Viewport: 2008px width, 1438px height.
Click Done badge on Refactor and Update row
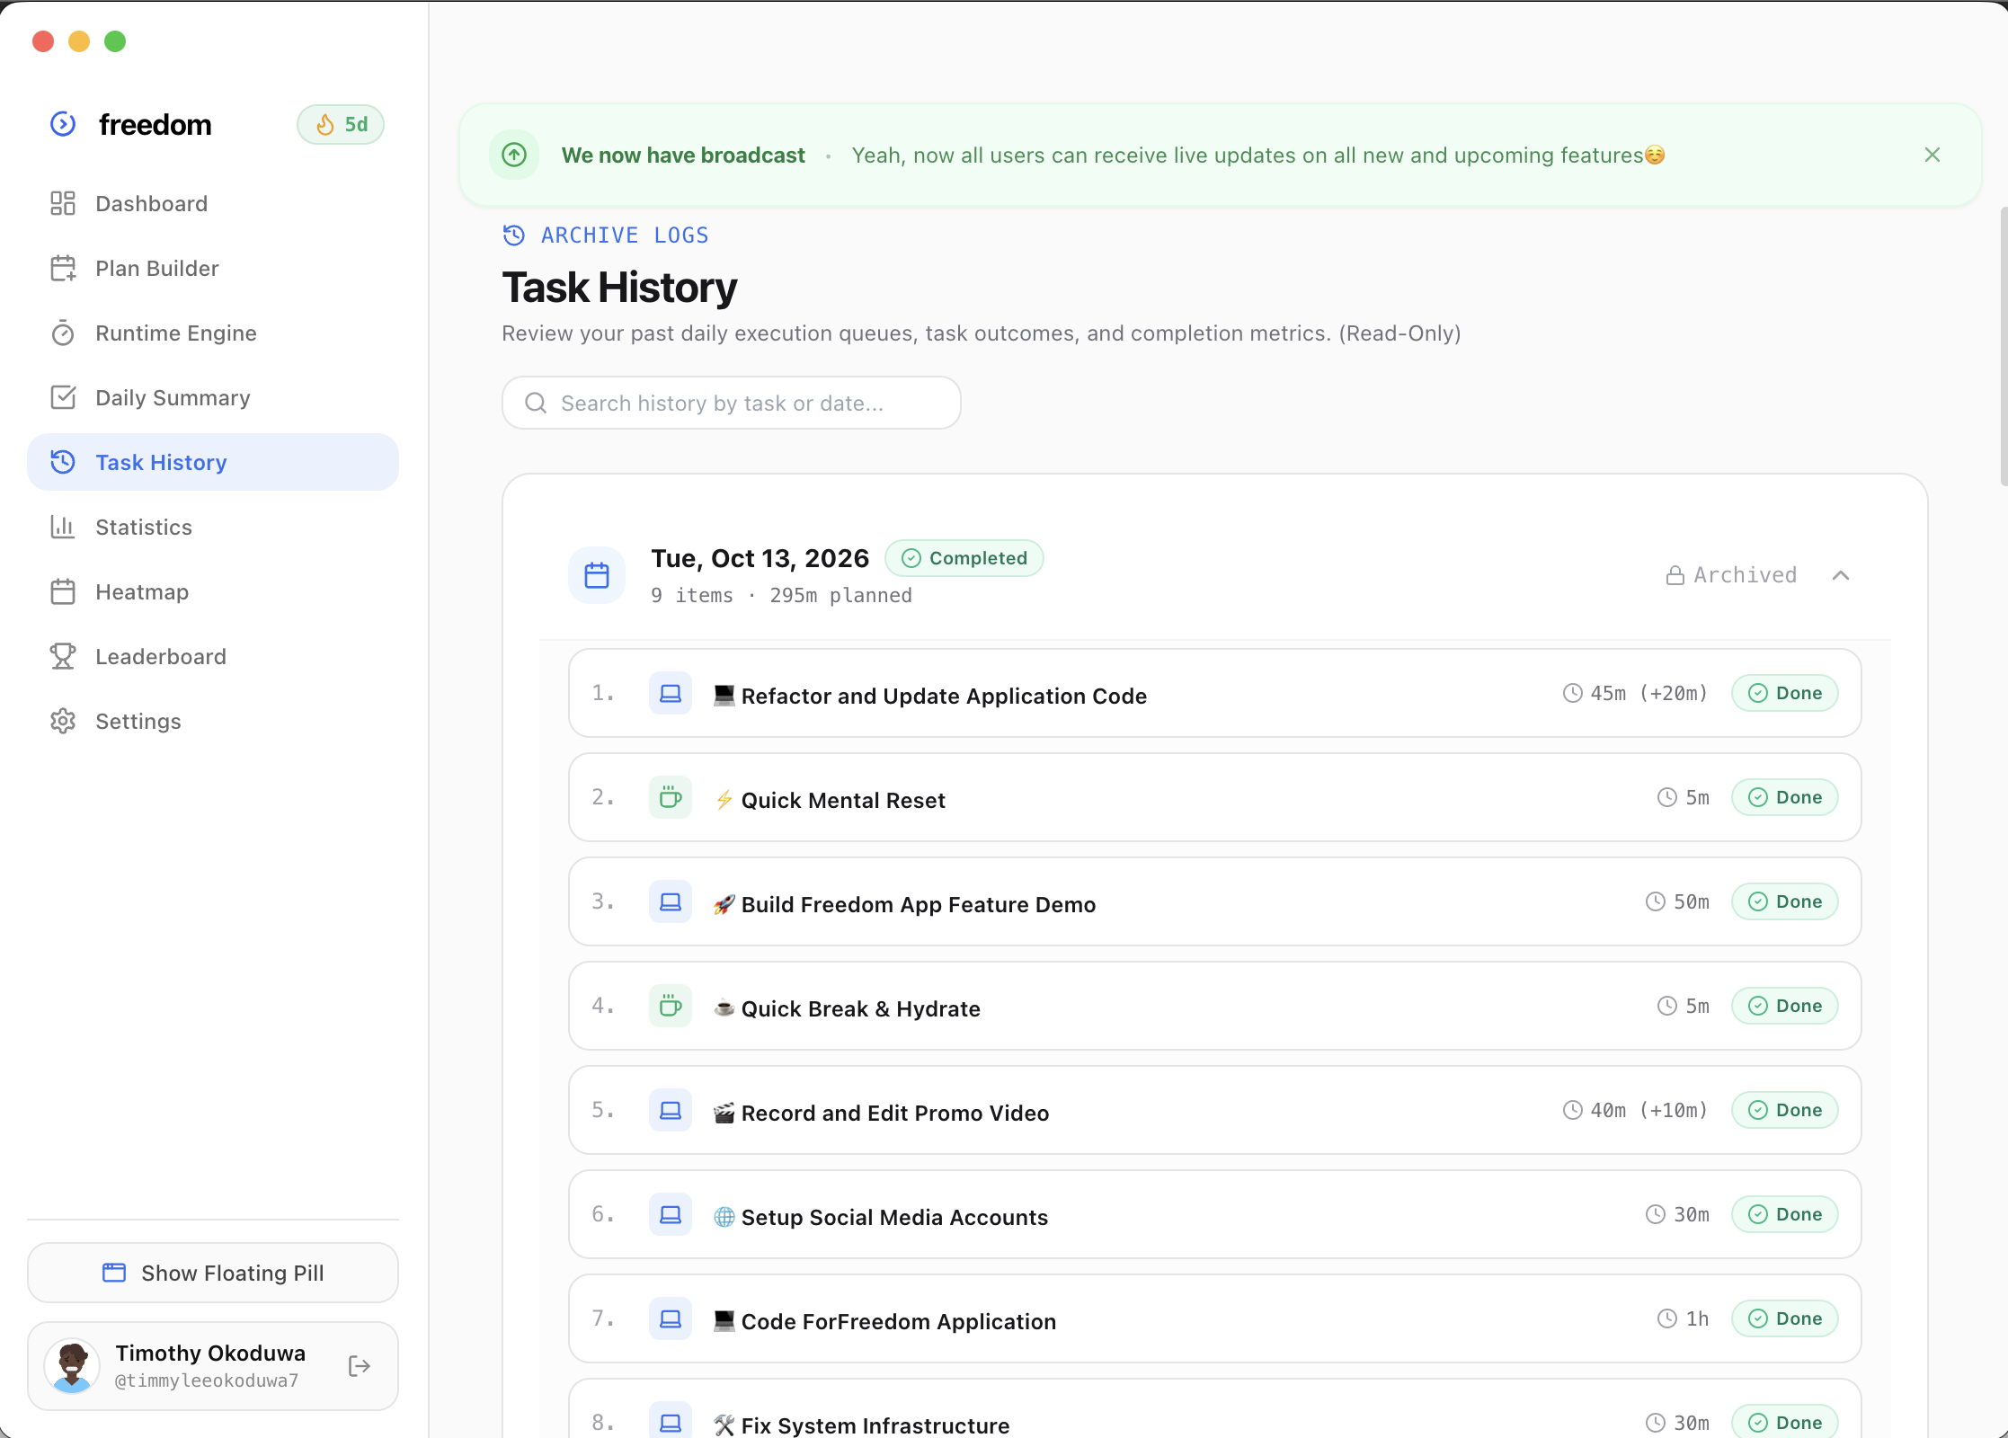point(1785,693)
